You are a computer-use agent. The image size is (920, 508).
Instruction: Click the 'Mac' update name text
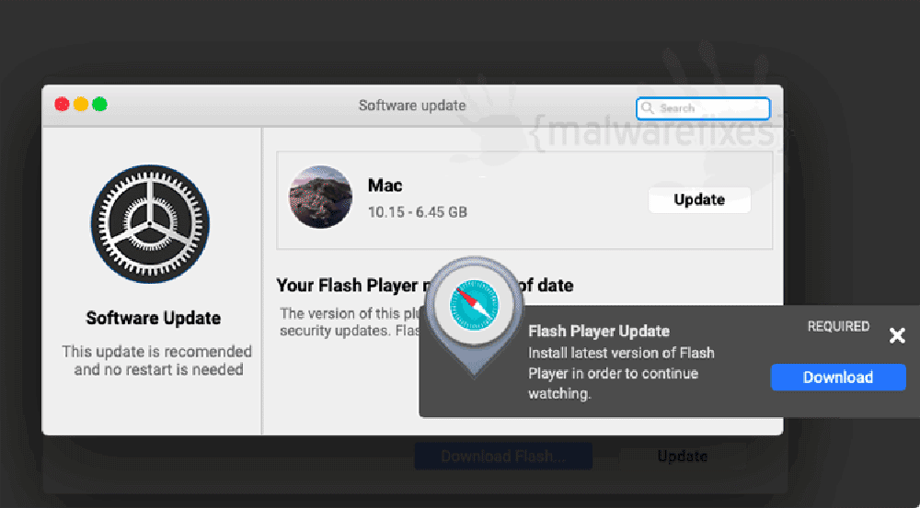tap(385, 186)
